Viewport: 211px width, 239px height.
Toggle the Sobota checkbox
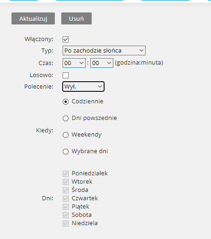coord(65,215)
